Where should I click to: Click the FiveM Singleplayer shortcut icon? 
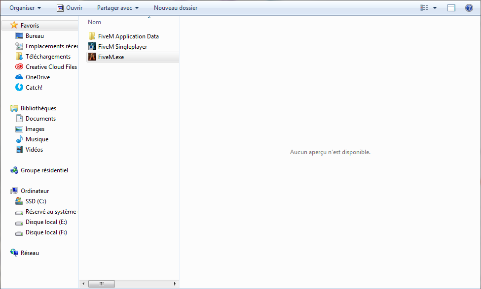(92, 47)
